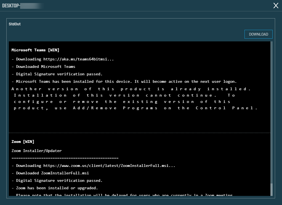The image size is (282, 205).
Task: Click 'configure or remove the existing version' line
Action: [122, 102]
